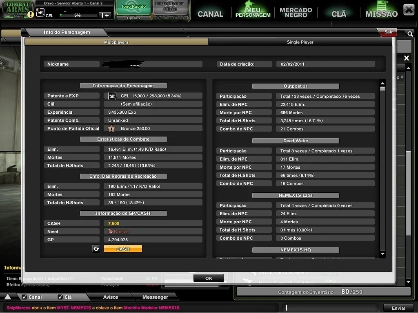418x313 pixels.
Task: Click the yellow alert exclamation icon
Action: [31, 14]
